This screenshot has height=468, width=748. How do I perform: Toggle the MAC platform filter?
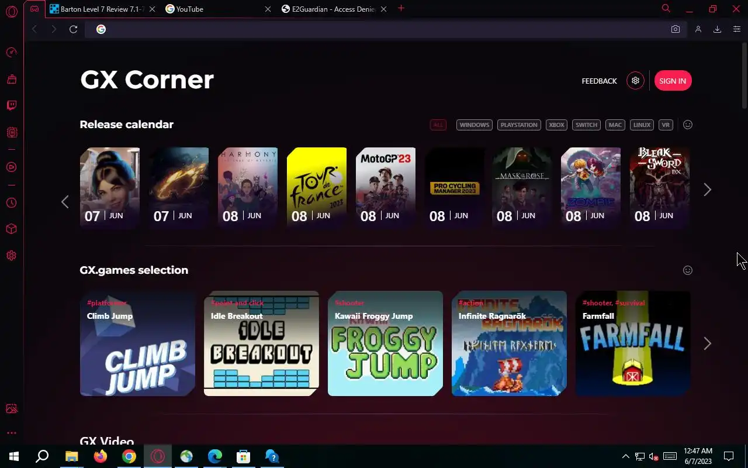pos(615,125)
